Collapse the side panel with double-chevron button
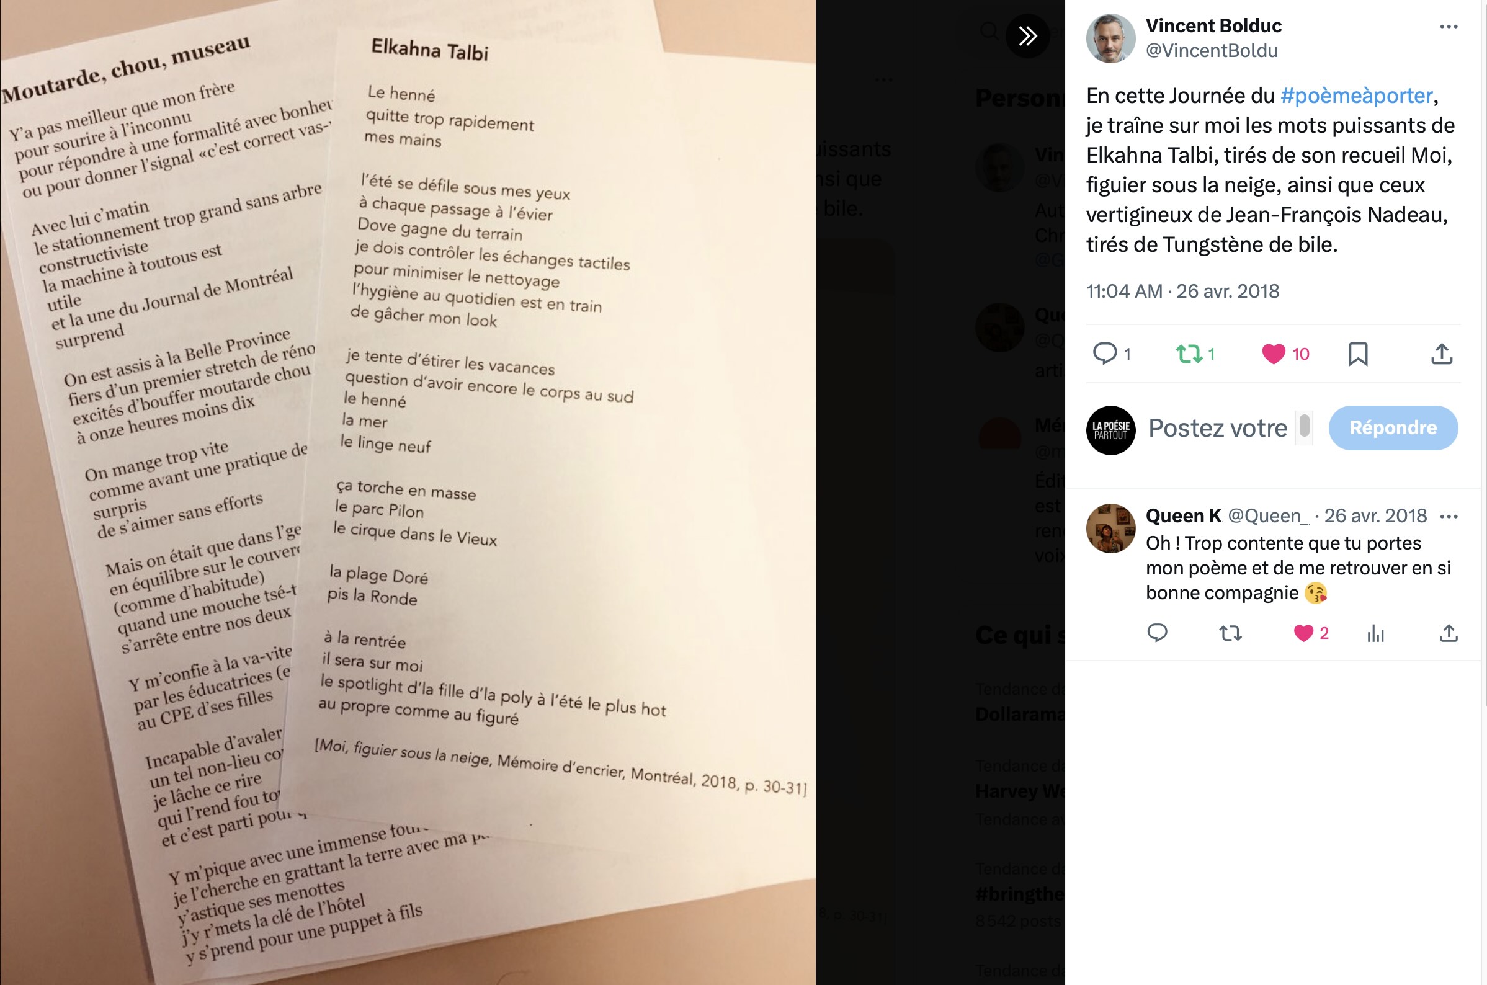The height and width of the screenshot is (985, 1487). tap(1027, 36)
